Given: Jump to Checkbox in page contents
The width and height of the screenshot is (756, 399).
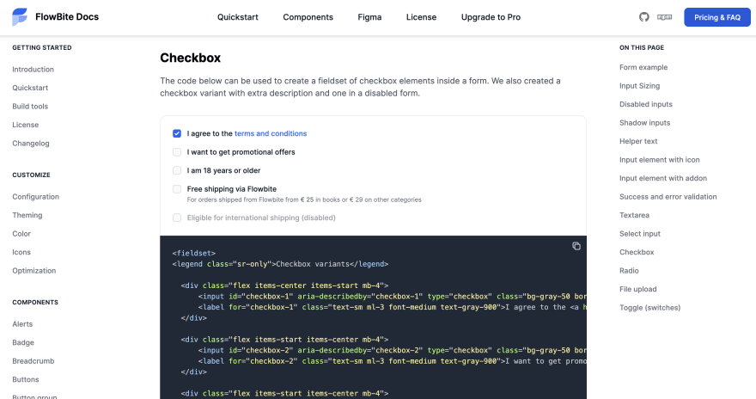Looking at the screenshot, I should (637, 252).
